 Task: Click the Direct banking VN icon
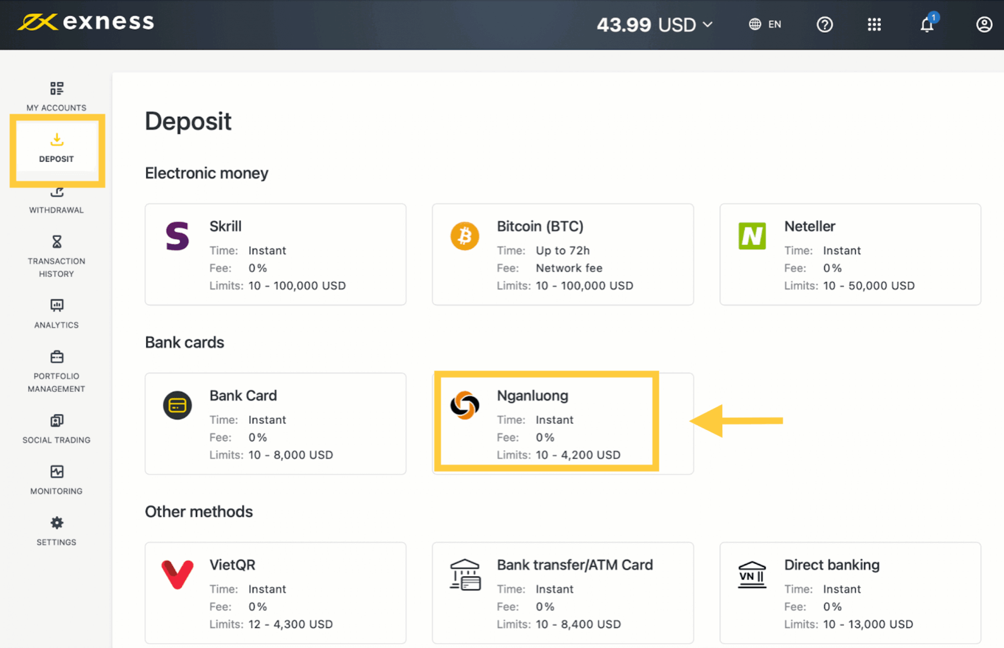coord(752,575)
